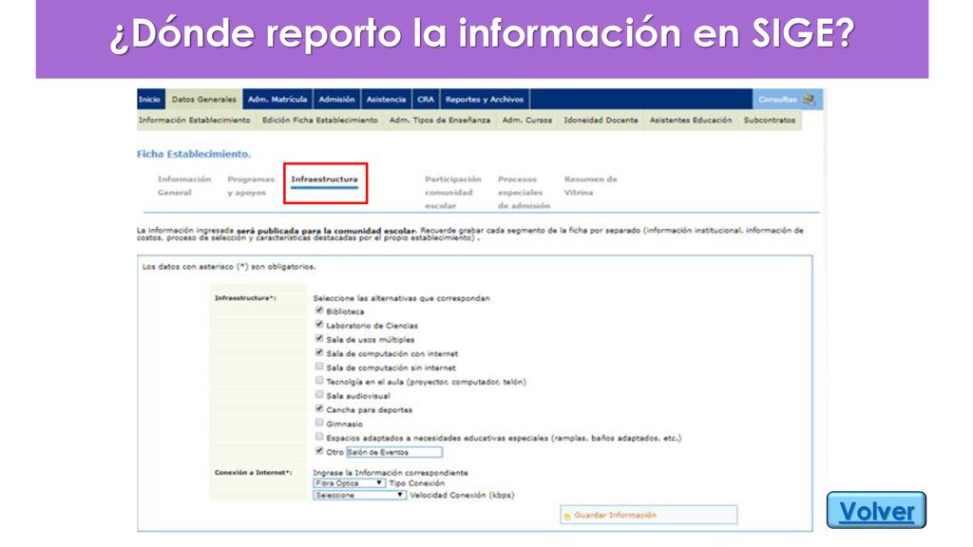Open the Inicio menu
The image size is (973, 547).
click(149, 99)
